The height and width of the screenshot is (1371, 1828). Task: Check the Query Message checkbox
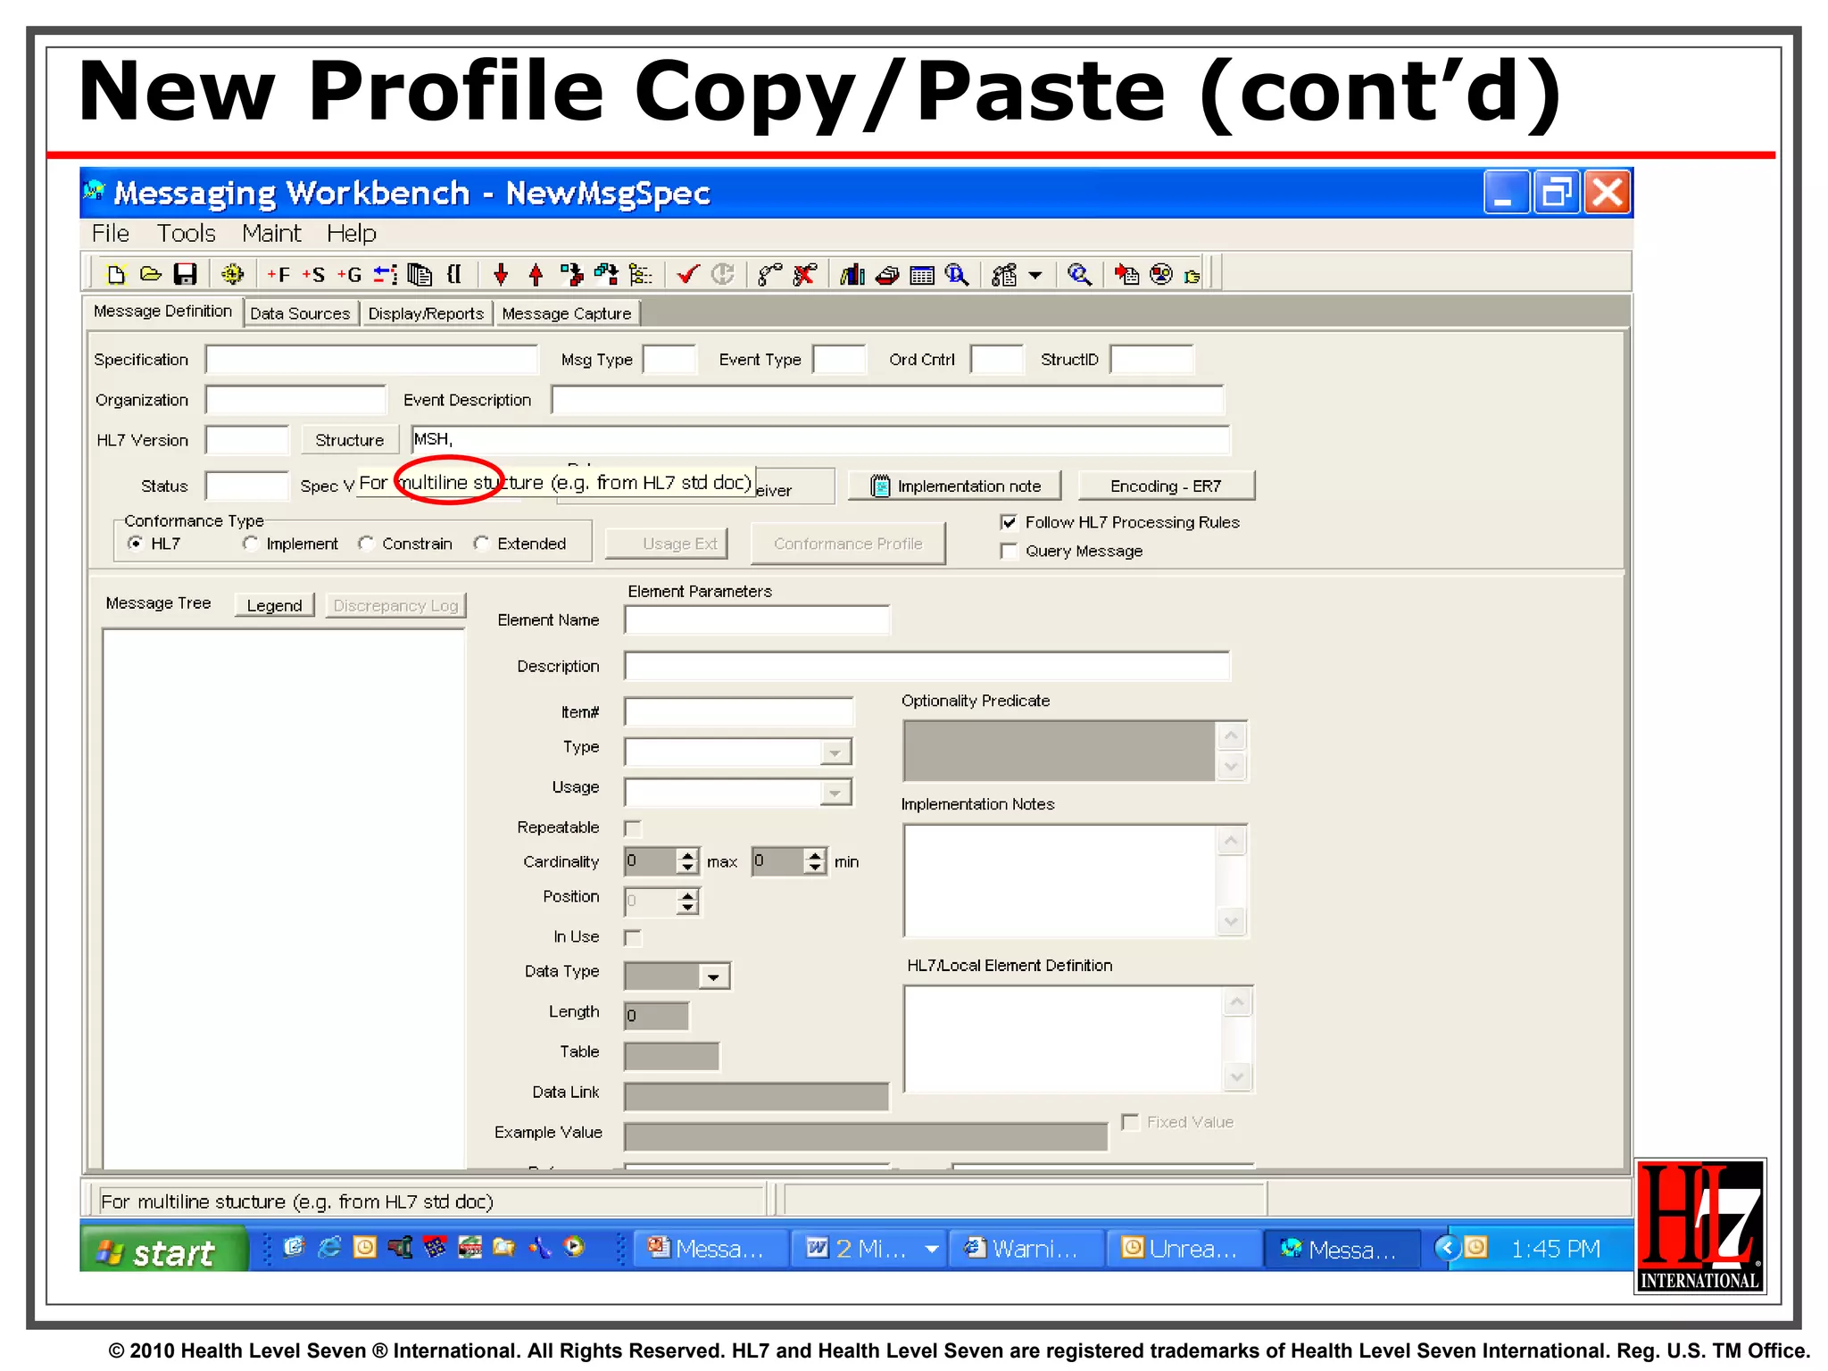(x=1010, y=551)
